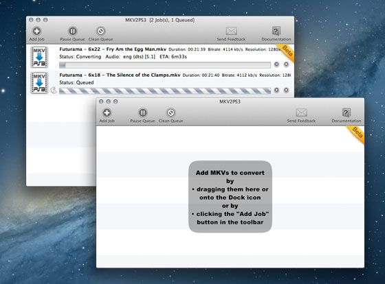Image resolution: width=385 pixels, height=284 pixels.
Task: Zoom the back jobs window
Action: tap(45, 20)
